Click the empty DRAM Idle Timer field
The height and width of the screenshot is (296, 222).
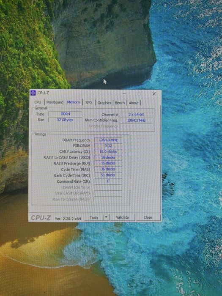(x=108, y=187)
